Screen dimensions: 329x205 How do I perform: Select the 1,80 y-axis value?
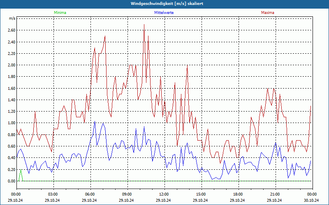[x=12, y=77]
